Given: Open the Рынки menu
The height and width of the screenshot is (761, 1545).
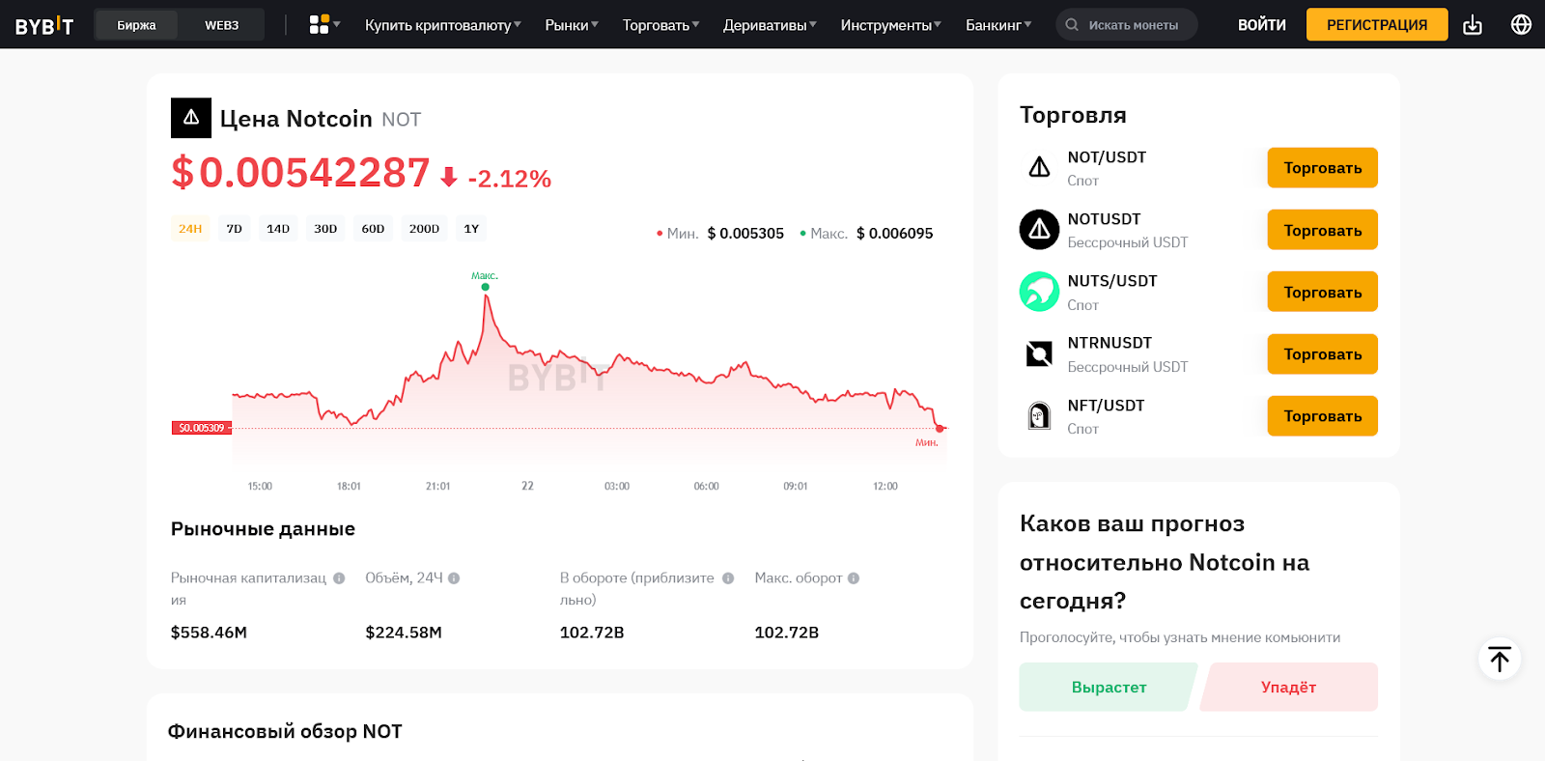Looking at the screenshot, I should point(571,25).
